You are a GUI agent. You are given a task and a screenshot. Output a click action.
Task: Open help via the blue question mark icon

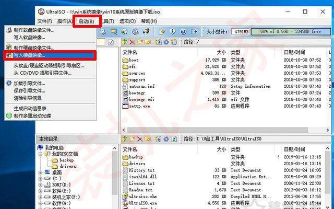[x=183, y=32]
